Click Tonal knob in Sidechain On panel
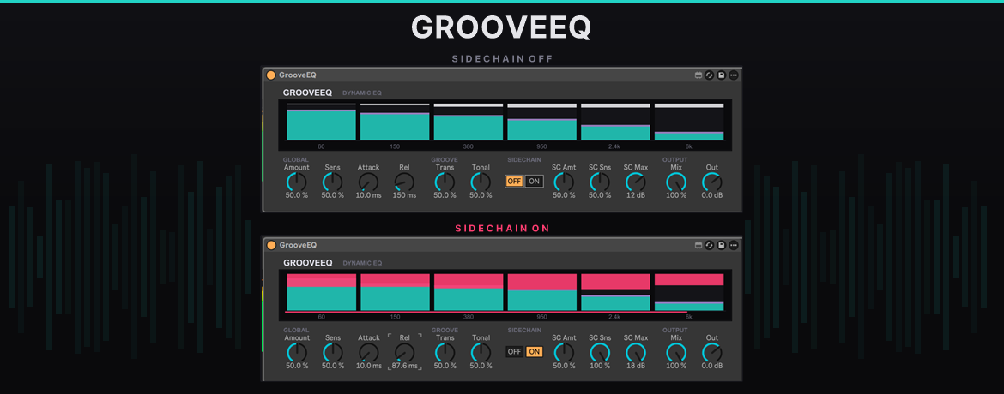 [x=481, y=352]
